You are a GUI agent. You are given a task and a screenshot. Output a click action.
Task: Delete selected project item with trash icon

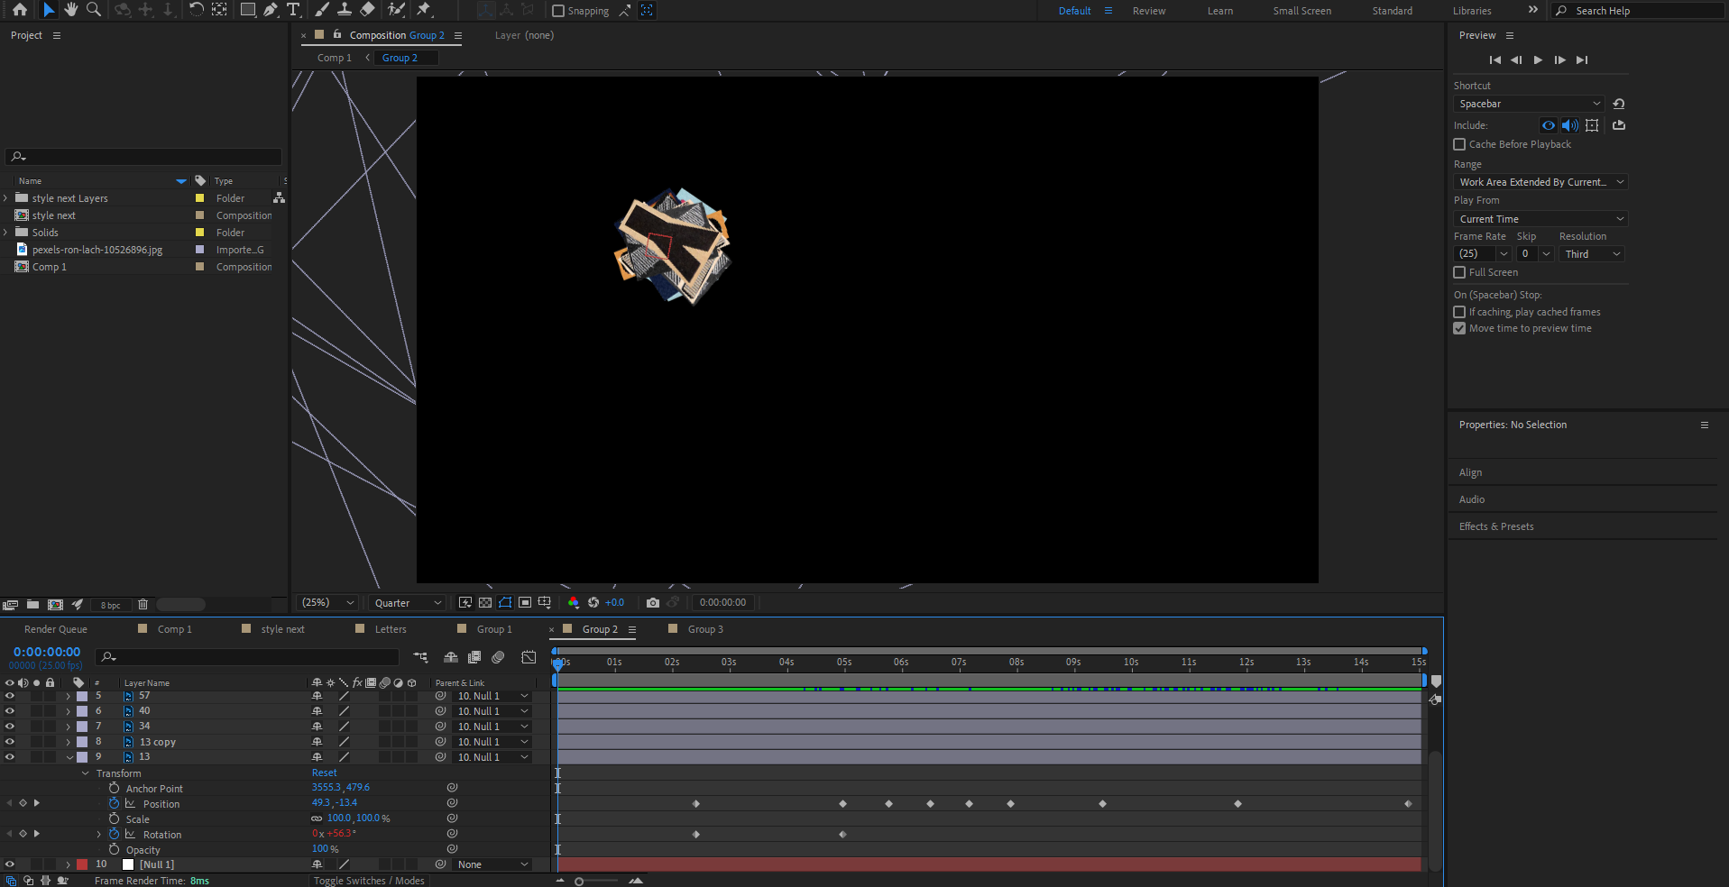[x=143, y=604]
